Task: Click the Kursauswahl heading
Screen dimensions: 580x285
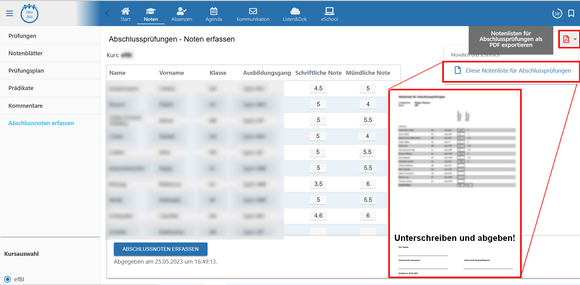Action: [21, 254]
